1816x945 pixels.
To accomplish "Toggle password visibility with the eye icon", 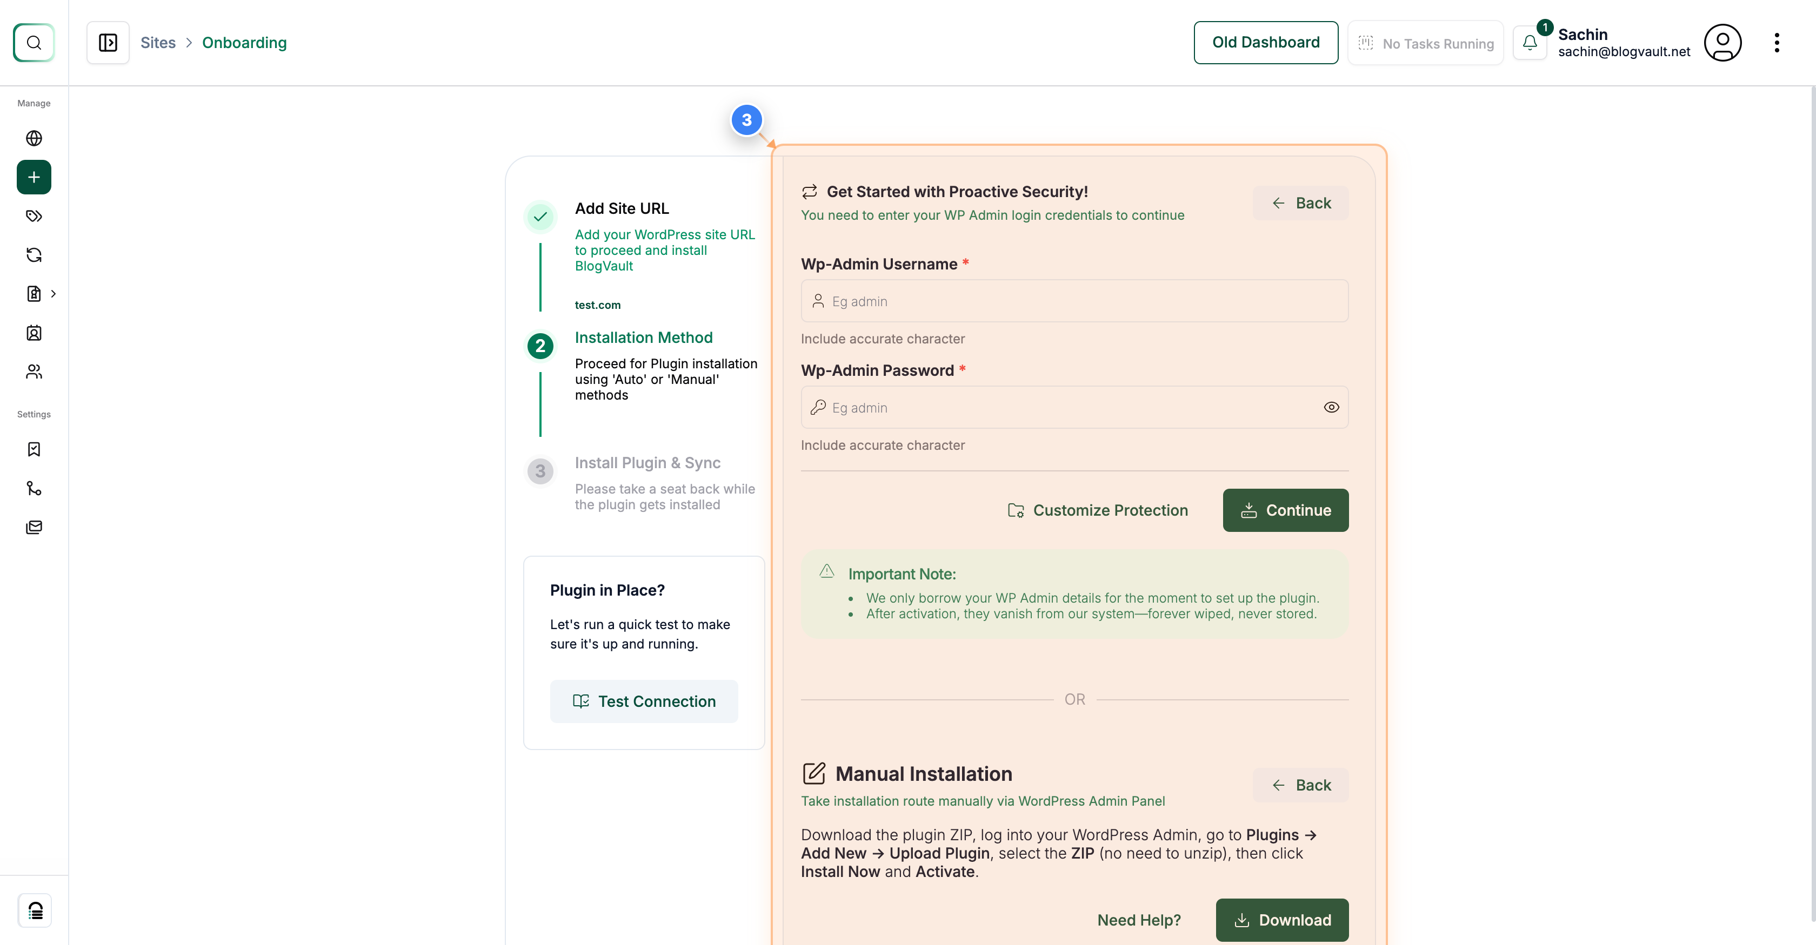I will [1331, 407].
